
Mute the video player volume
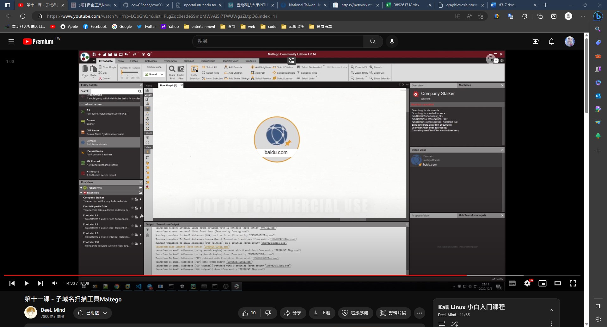[x=55, y=283]
